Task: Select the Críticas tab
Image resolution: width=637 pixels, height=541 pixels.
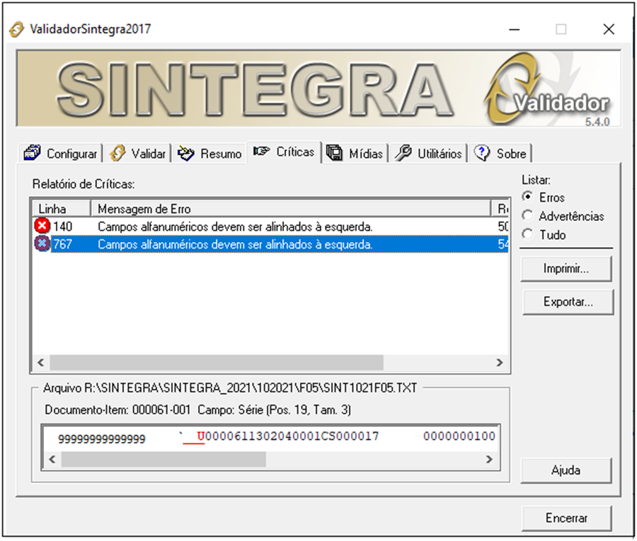Action: pos(284,152)
